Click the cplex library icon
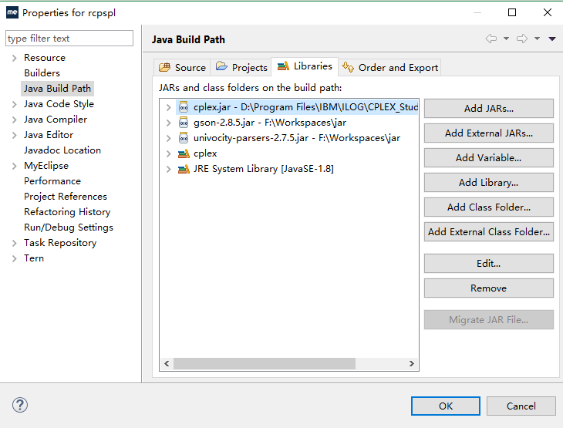This screenshot has height=428, width=563. (x=184, y=153)
